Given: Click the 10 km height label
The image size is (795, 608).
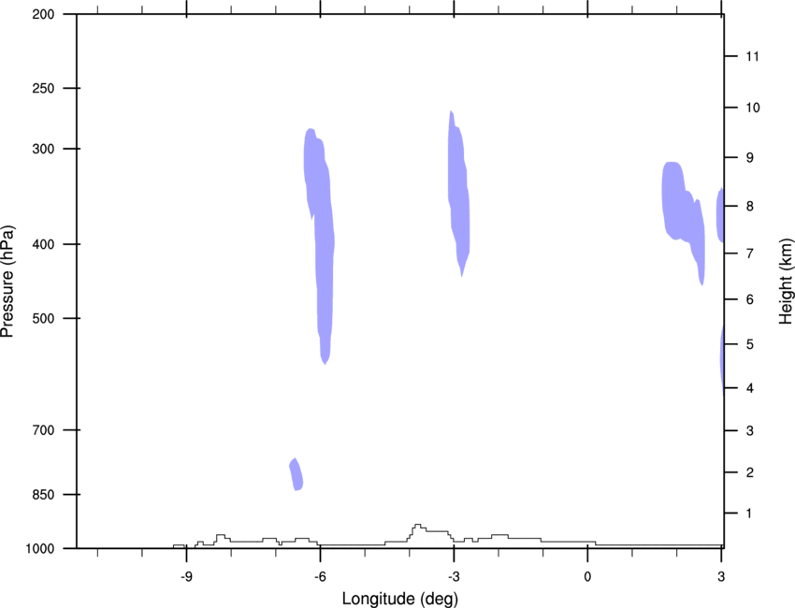Looking at the screenshot, I should coord(752,108).
